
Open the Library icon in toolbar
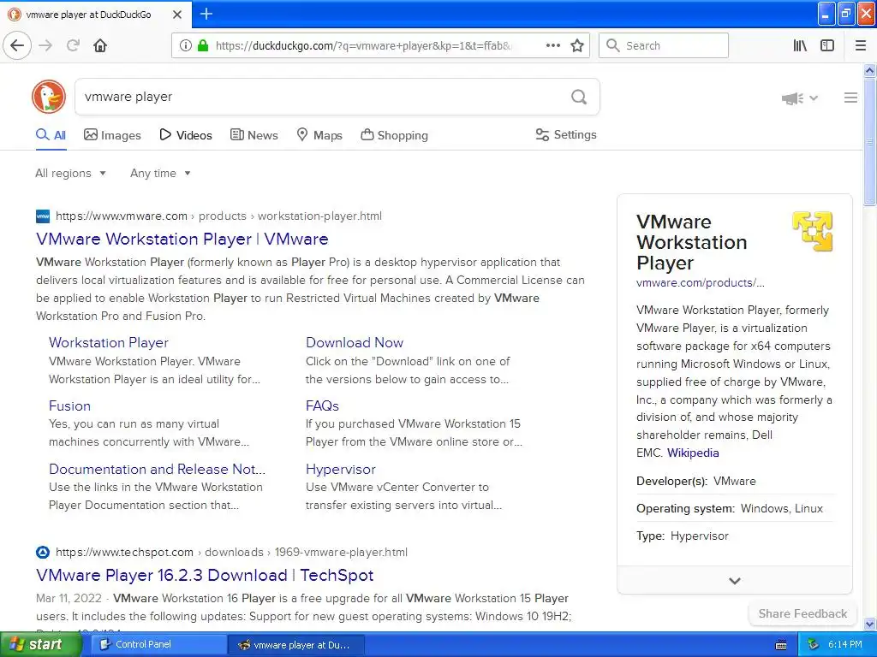click(800, 45)
